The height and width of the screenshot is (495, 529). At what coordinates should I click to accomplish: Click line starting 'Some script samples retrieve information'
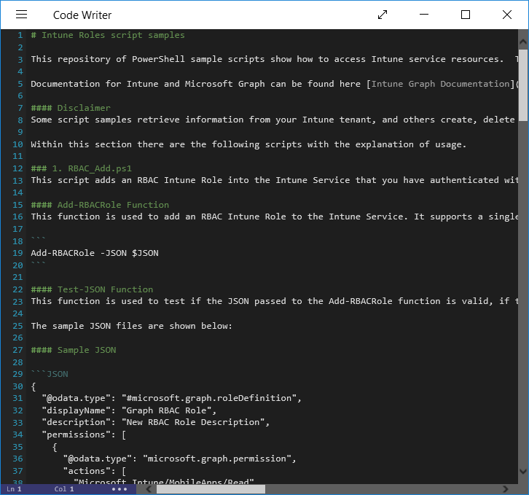coord(274,120)
